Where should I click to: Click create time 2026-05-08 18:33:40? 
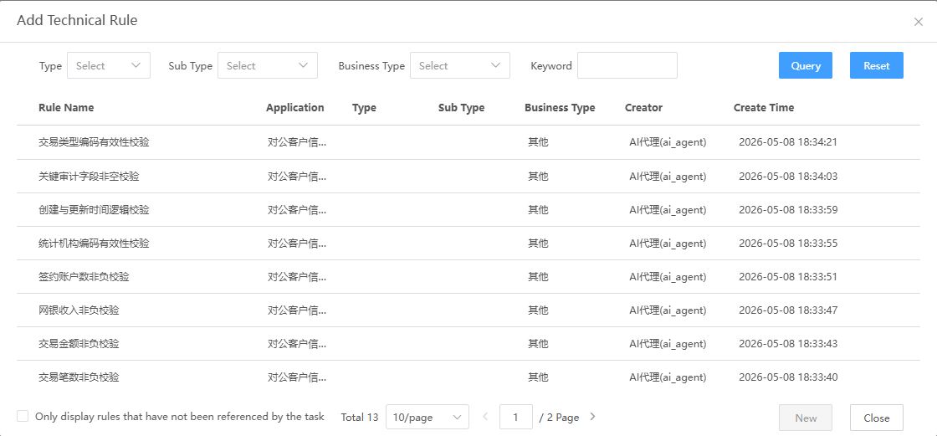(788, 377)
